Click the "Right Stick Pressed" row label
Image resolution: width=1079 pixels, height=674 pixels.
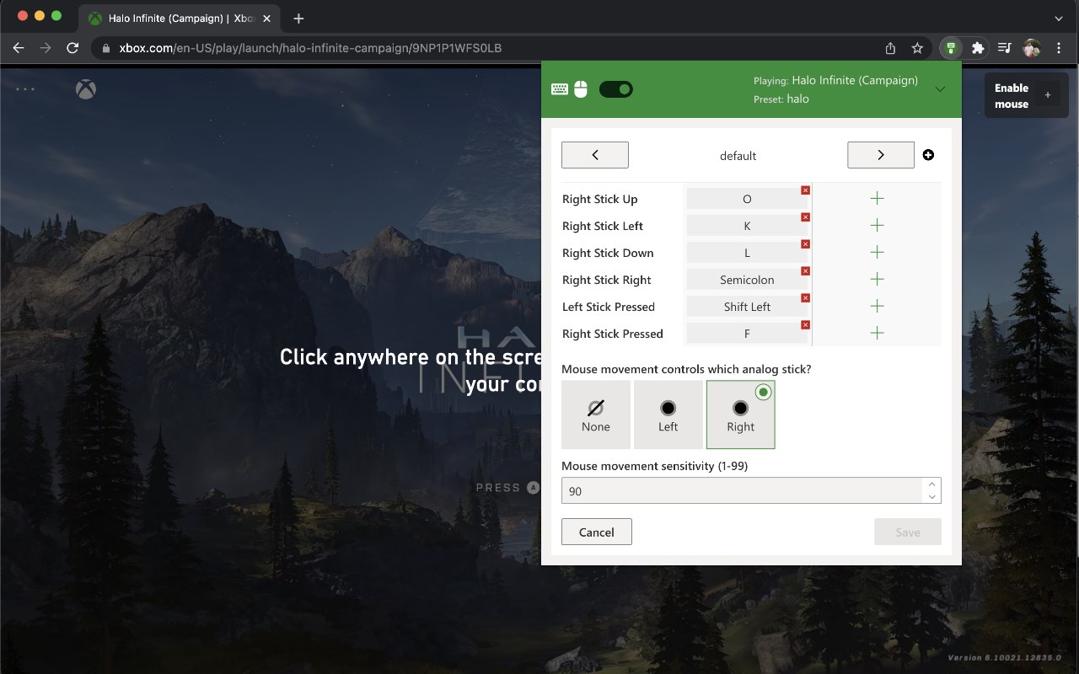[x=613, y=334]
